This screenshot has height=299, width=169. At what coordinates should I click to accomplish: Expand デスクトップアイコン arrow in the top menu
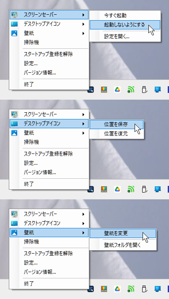(x=83, y=24)
